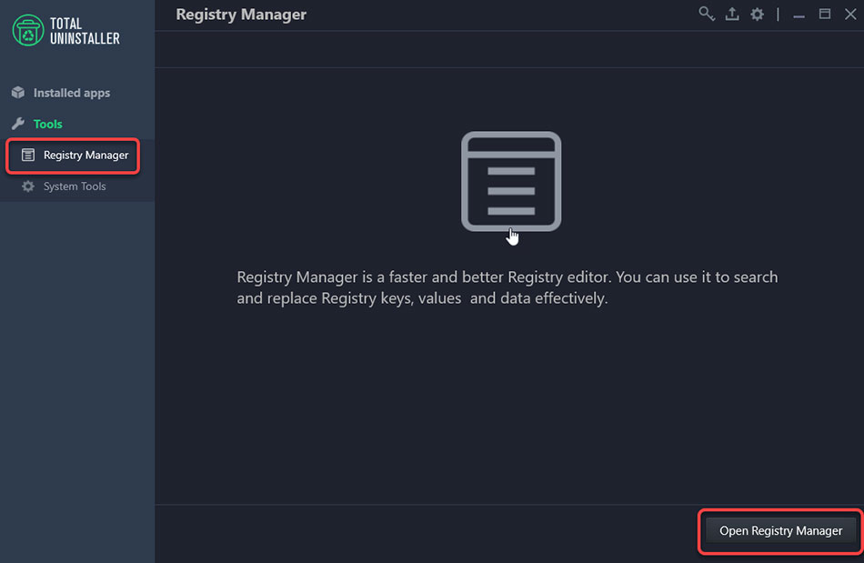Screen dimensions: 864x563
Task: Click the Registry Manager page title
Action: point(241,15)
